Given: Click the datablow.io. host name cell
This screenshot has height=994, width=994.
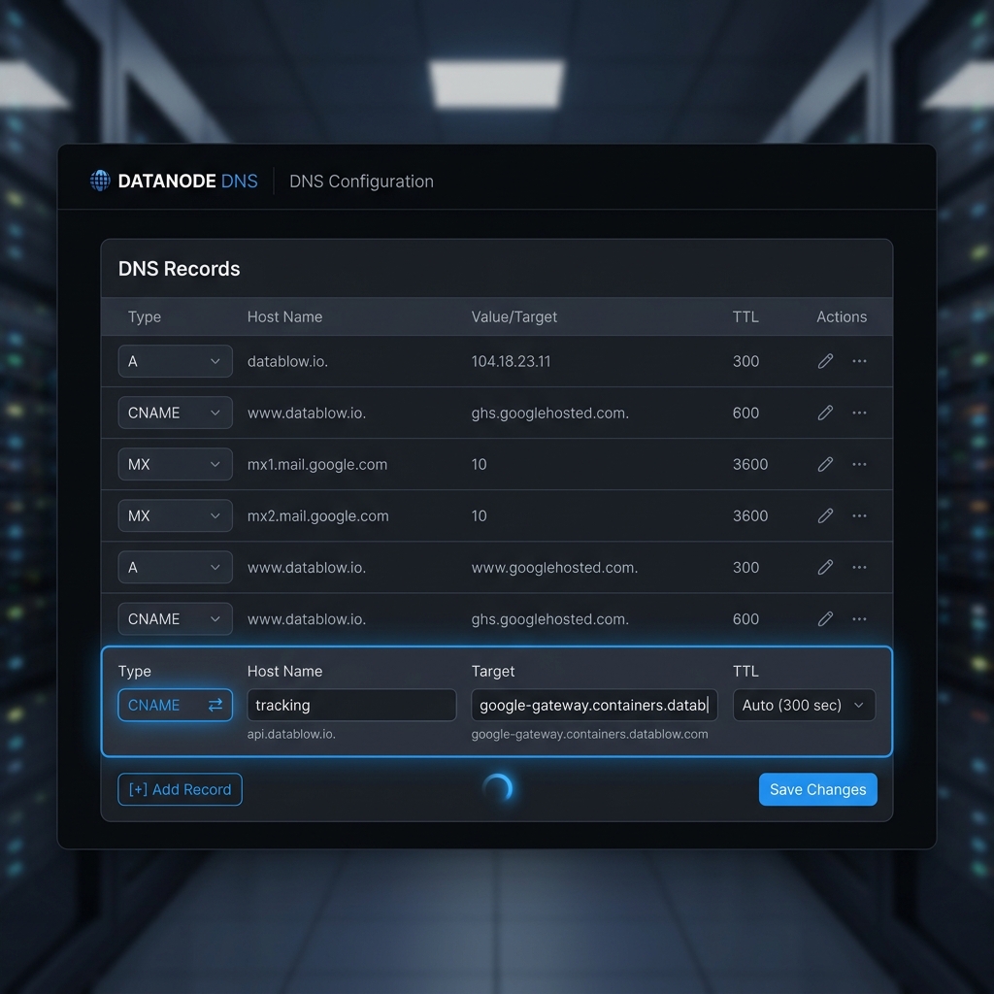Looking at the screenshot, I should [x=287, y=361].
